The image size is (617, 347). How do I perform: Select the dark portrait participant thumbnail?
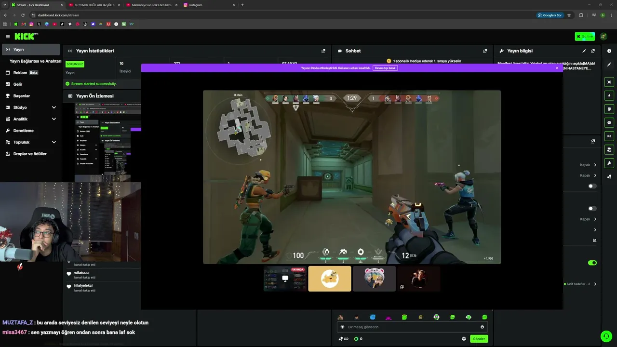tap(418, 279)
